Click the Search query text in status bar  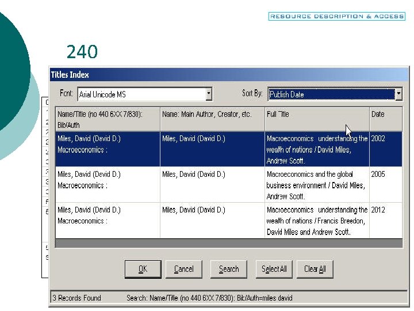(209, 298)
